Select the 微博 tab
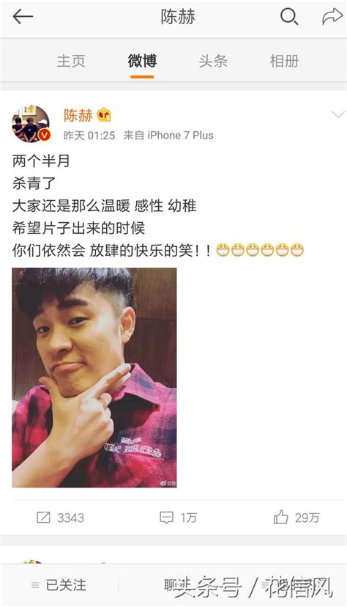The height and width of the screenshot is (607, 347). [142, 61]
